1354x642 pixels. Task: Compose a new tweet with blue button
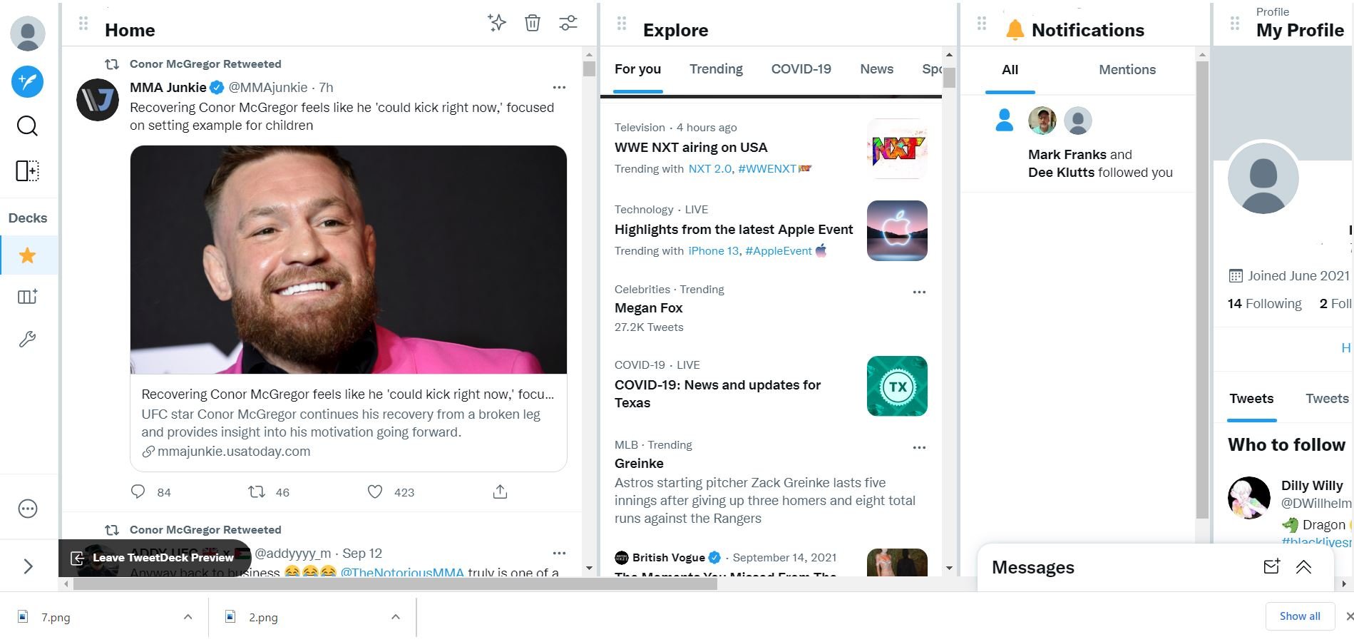(x=28, y=81)
